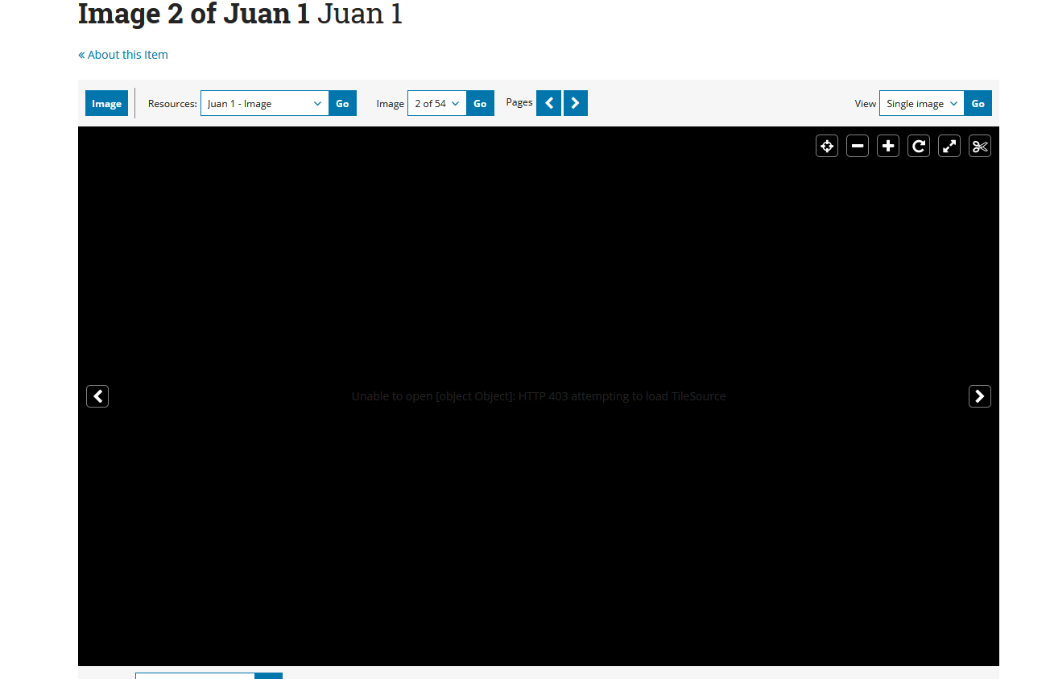Select the Image tab in the toolbar
Image resolution: width=1050 pixels, height=679 pixels.
point(106,103)
